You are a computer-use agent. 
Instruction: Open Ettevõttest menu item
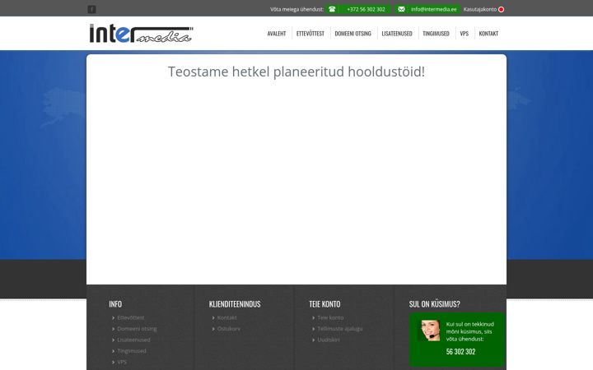(311, 34)
